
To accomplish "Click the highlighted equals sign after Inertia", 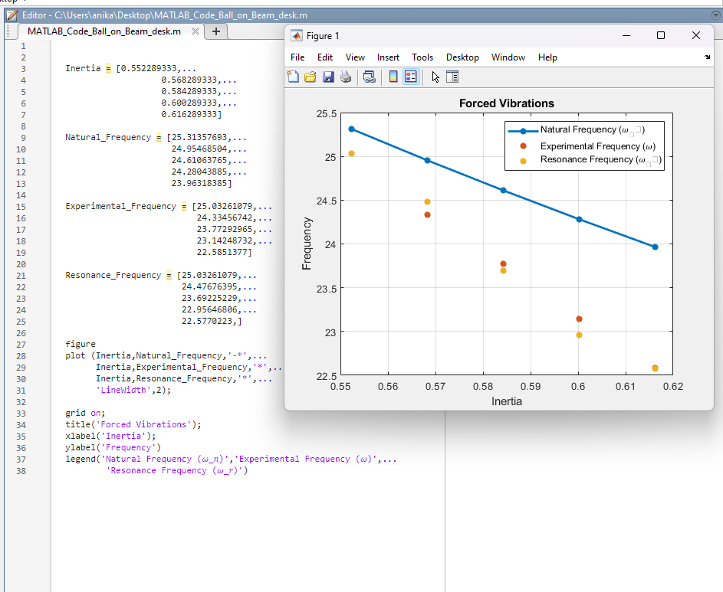I will coord(108,69).
